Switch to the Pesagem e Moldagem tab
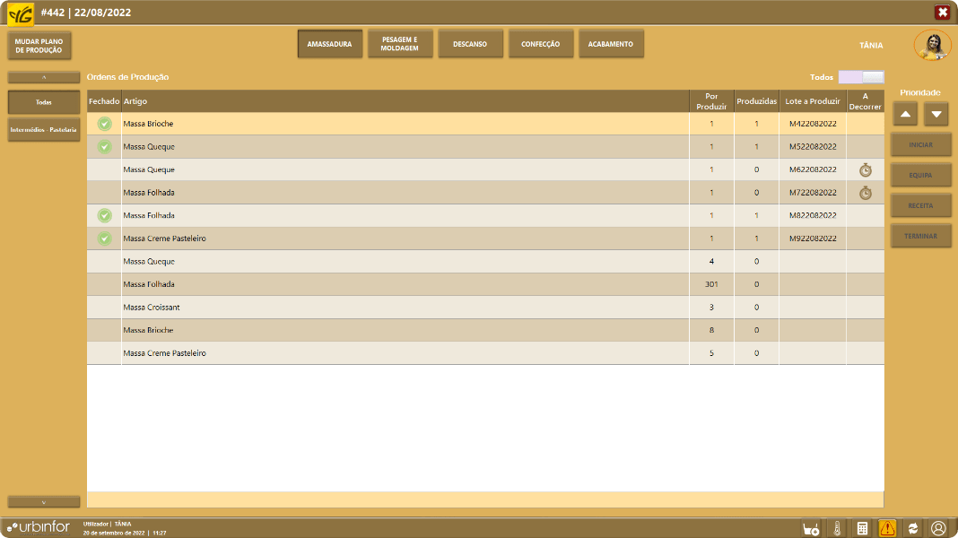The width and height of the screenshot is (958, 538). point(400,44)
